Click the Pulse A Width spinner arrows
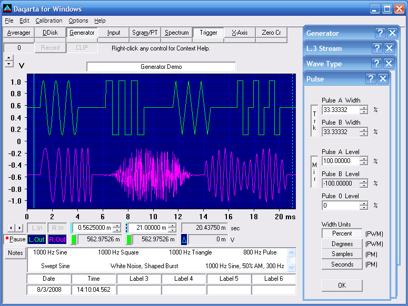The height and width of the screenshot is (306, 408). point(364,110)
